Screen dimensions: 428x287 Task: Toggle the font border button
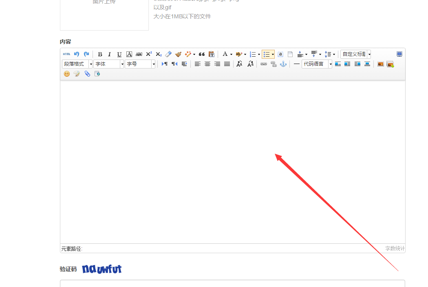[x=129, y=54]
